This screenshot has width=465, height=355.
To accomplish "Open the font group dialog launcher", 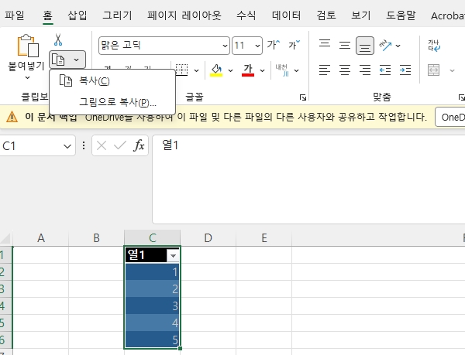I will [303, 97].
